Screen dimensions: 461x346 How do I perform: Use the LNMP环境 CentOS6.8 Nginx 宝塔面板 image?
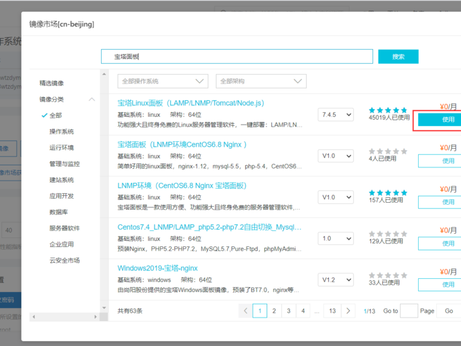point(440,202)
